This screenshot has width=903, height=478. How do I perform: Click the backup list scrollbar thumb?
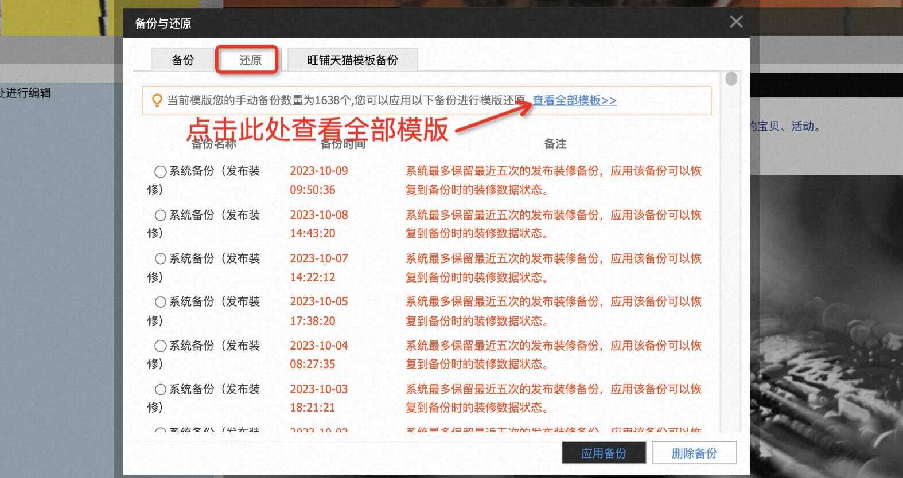[731, 79]
